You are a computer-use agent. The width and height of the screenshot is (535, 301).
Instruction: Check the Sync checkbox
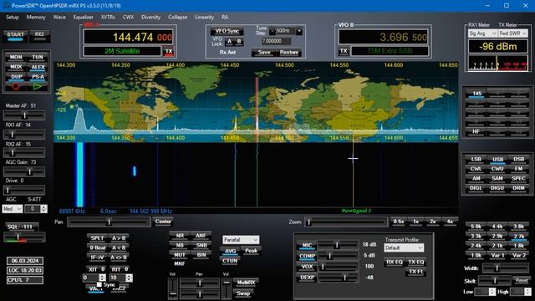[99, 284]
